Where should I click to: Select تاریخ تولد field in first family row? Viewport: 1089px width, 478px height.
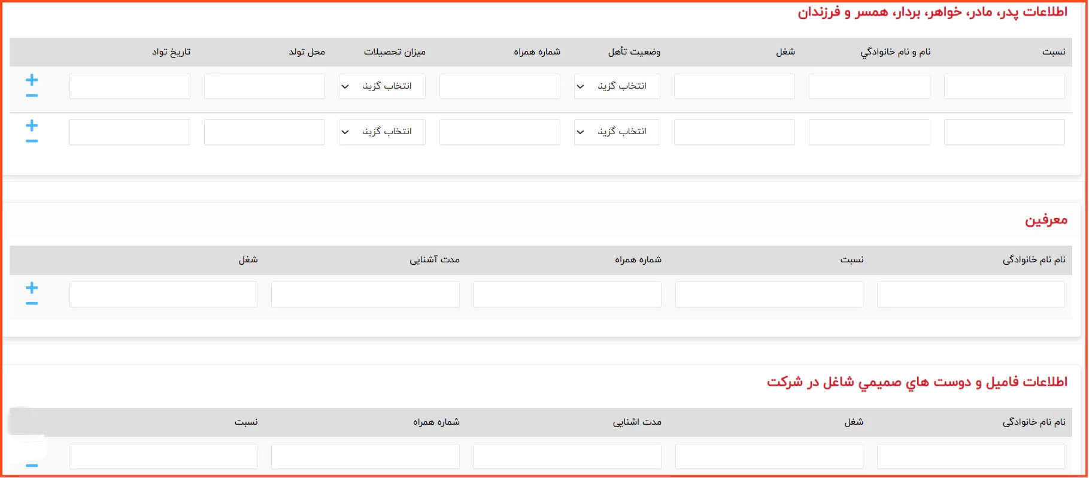coord(129,86)
